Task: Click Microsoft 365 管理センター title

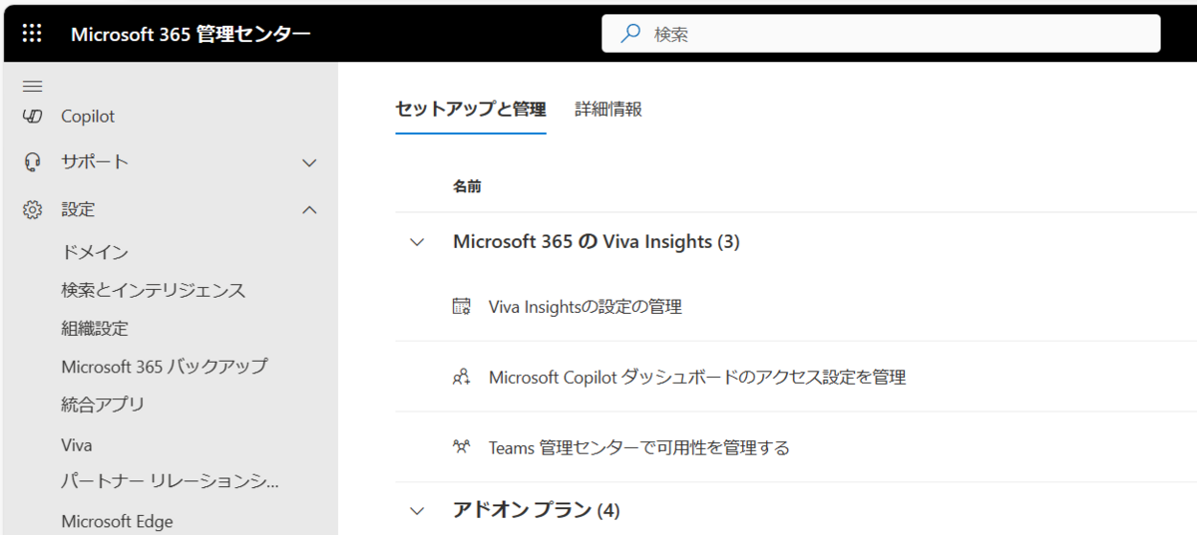Action: 191,34
